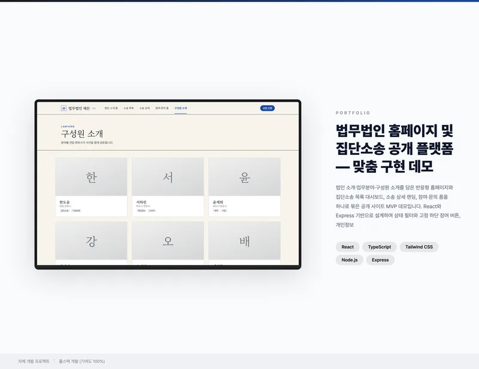Click the 집단소송 tag on 한도윤 card
This screenshot has width=479, height=369.
click(65, 211)
